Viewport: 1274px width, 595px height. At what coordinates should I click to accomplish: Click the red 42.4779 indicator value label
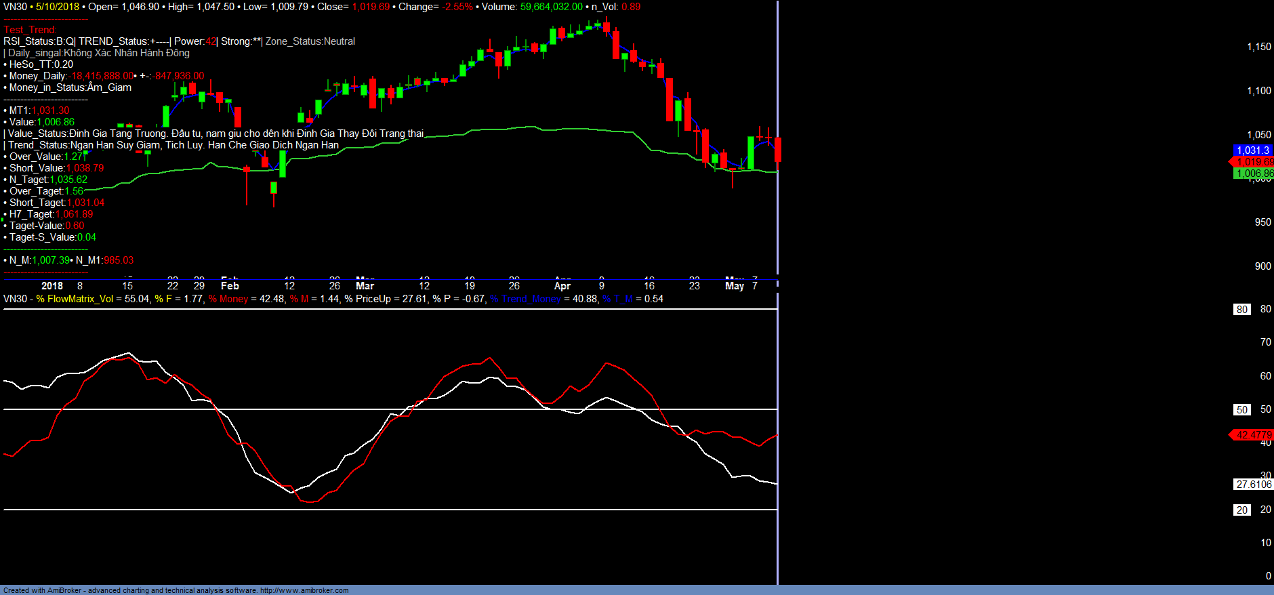pyautogui.click(x=1254, y=435)
